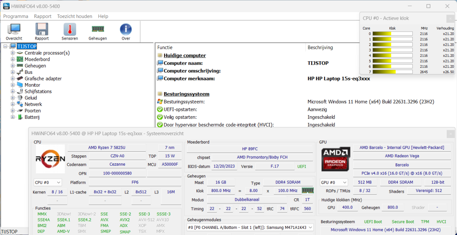Select the Batterij tree item
457x235 pixels.
click(x=32, y=117)
